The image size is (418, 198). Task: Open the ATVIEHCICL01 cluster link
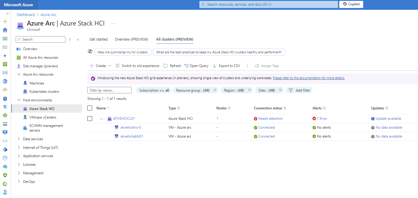pyautogui.click(x=124, y=119)
